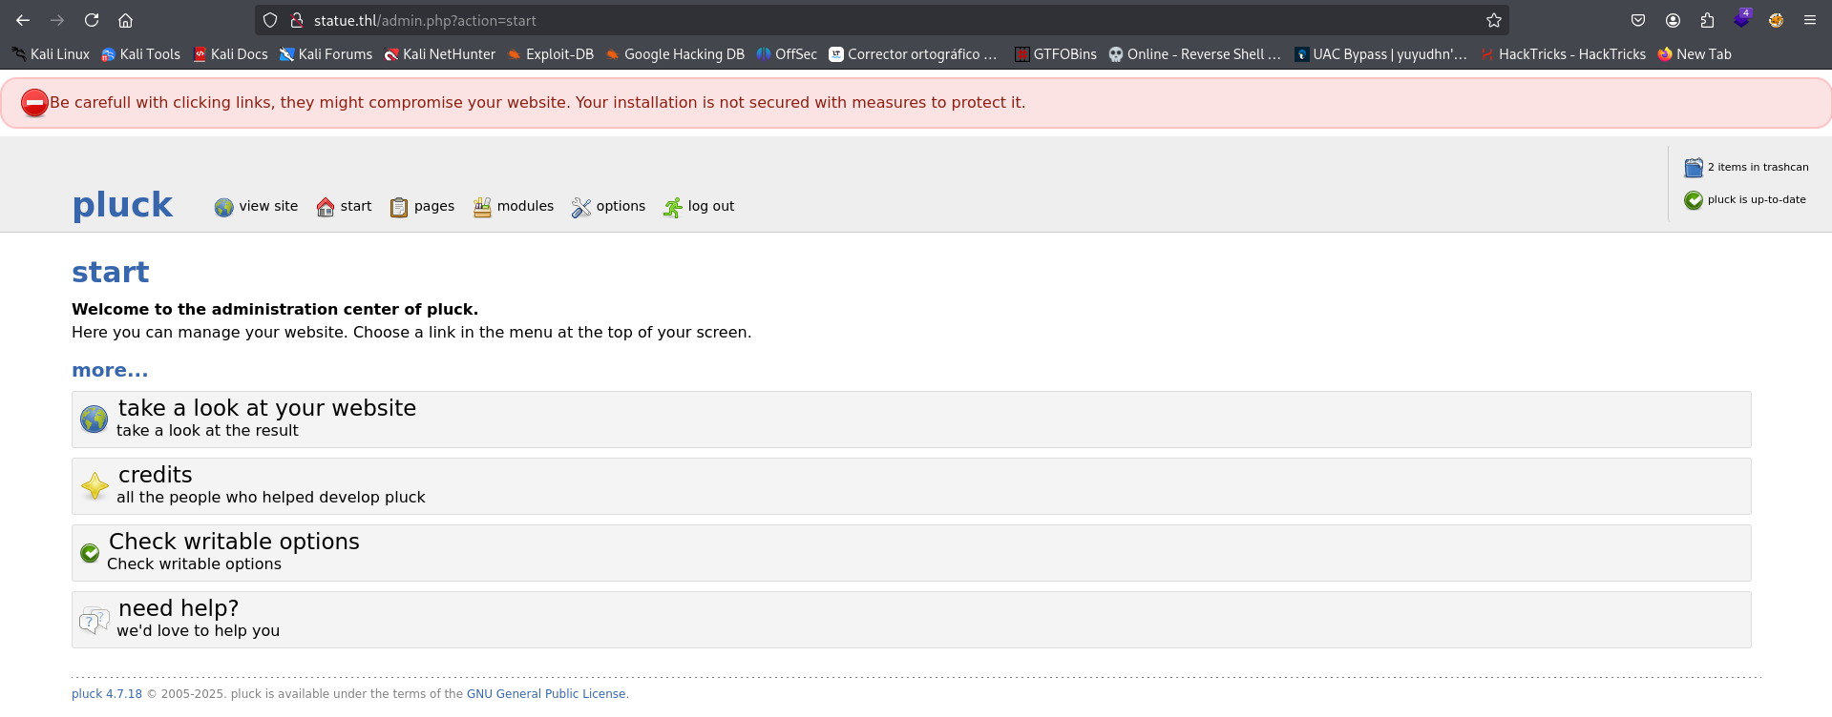Open the view site menu item
This screenshot has height=717, width=1832.
268,206
